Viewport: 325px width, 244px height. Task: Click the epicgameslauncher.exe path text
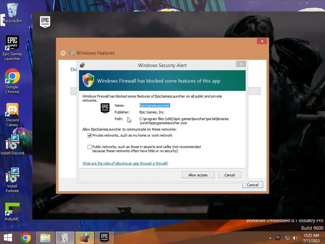pos(184,121)
